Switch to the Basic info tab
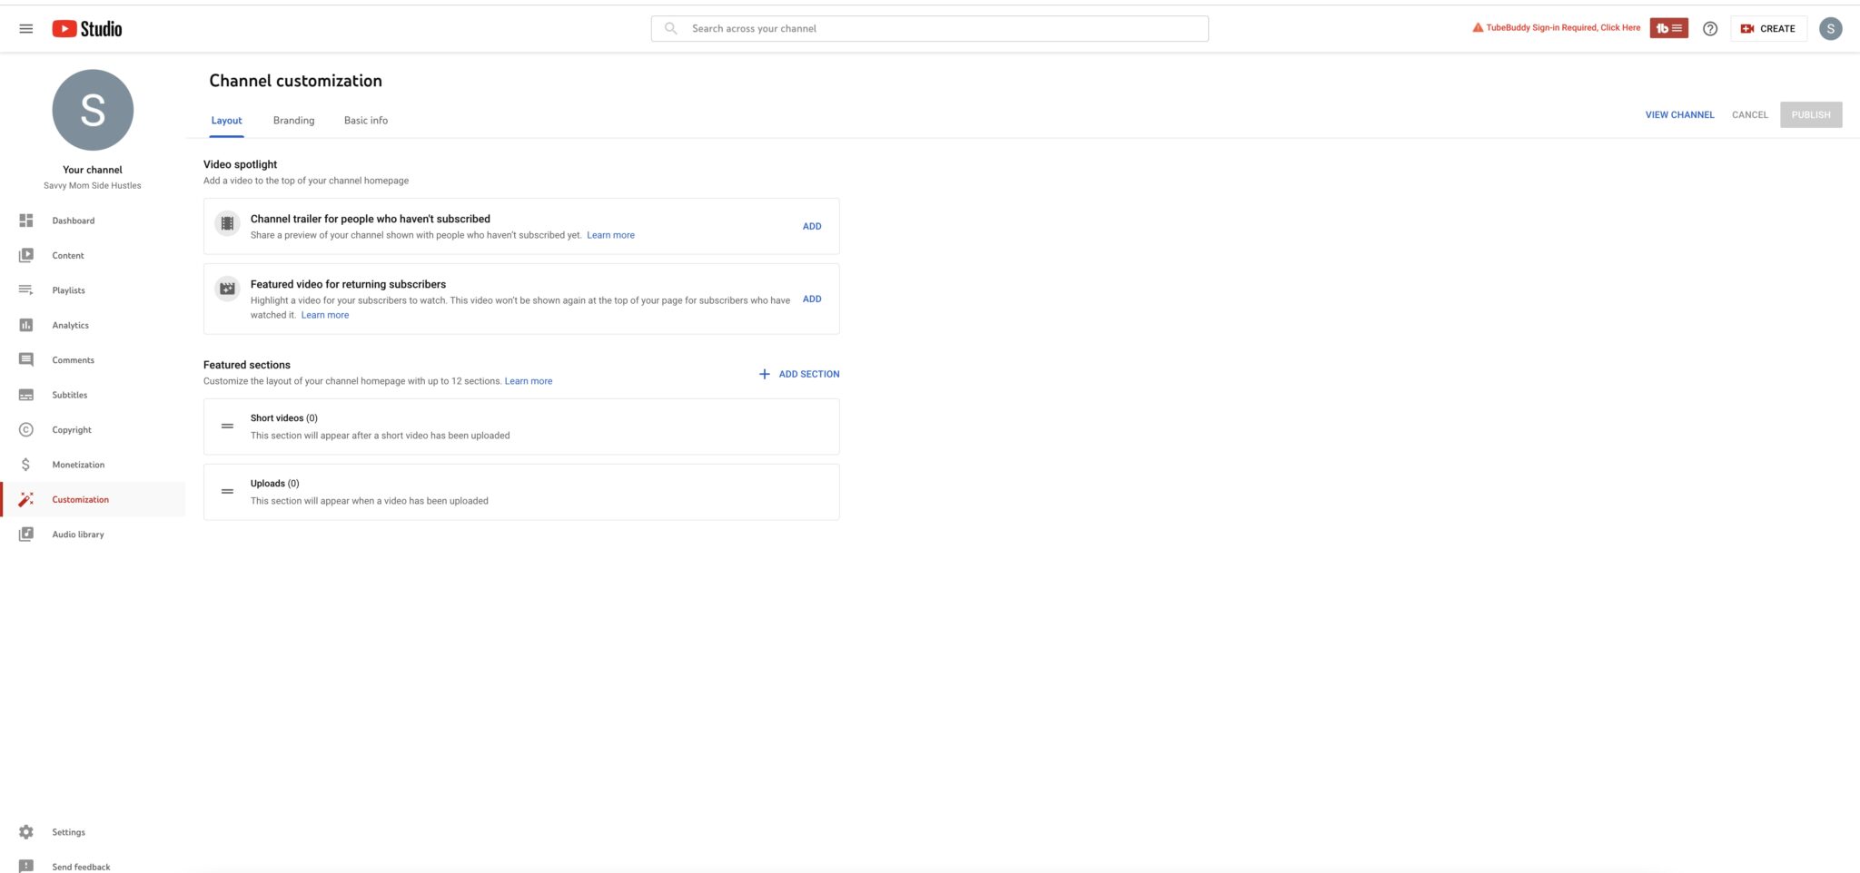 (x=365, y=120)
